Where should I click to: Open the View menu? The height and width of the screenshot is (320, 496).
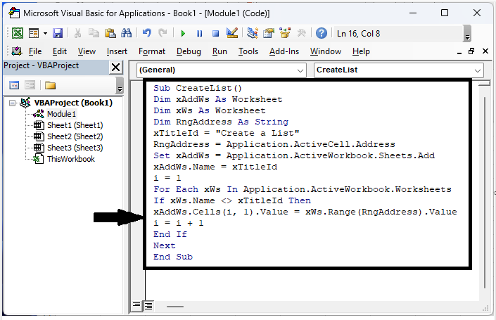tap(87, 51)
